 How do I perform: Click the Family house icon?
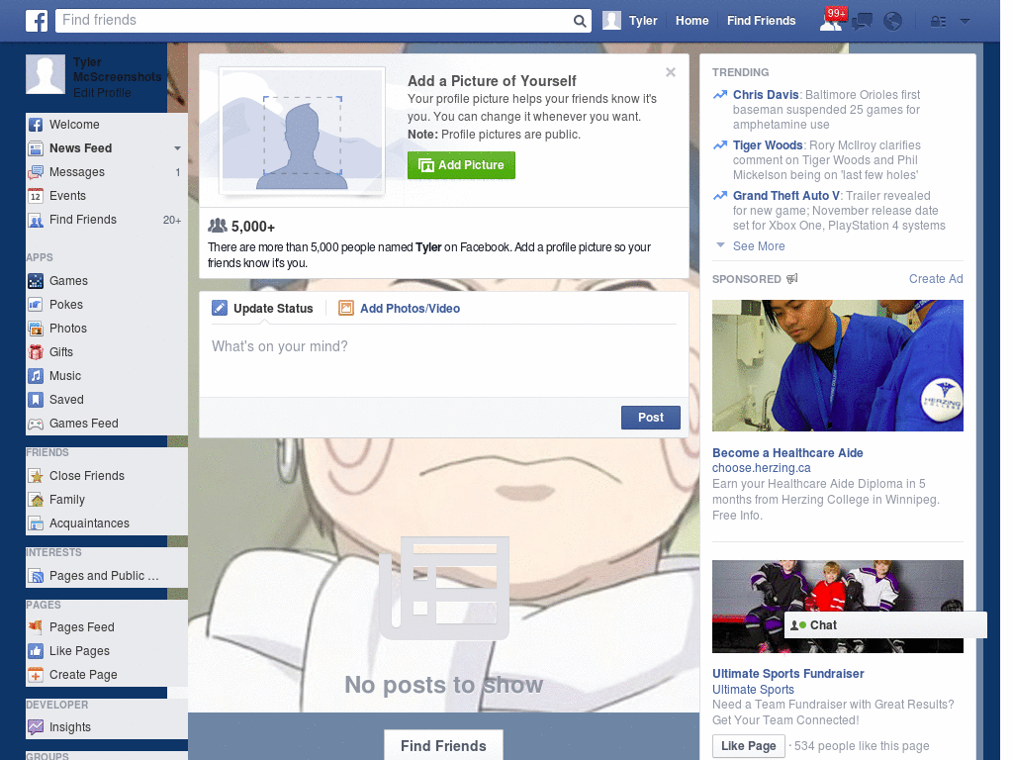click(x=36, y=500)
